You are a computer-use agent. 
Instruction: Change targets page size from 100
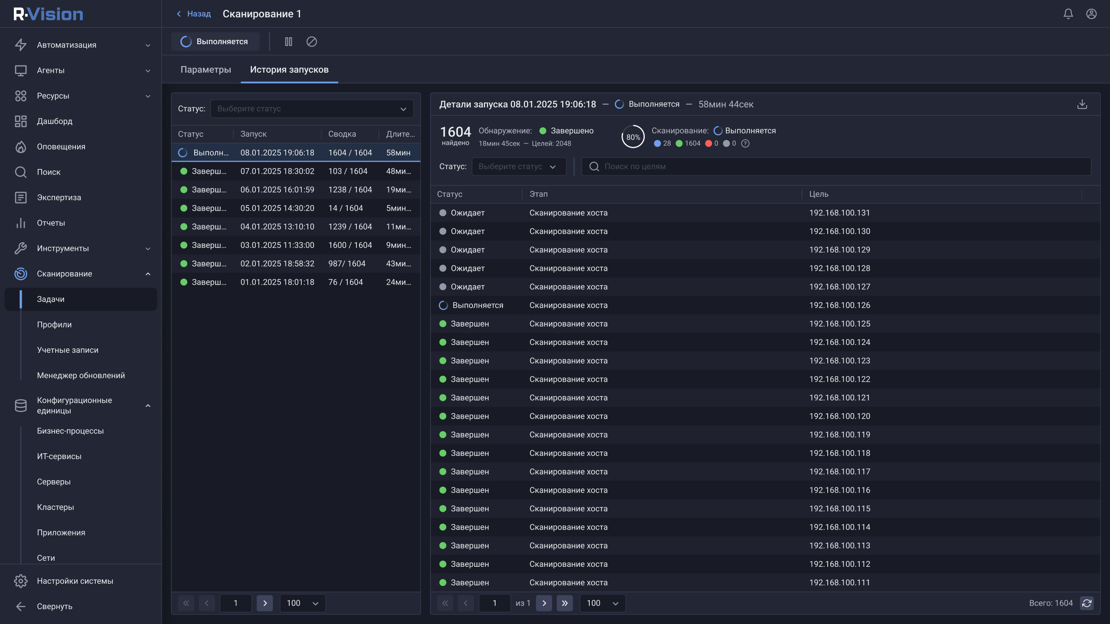tap(602, 603)
